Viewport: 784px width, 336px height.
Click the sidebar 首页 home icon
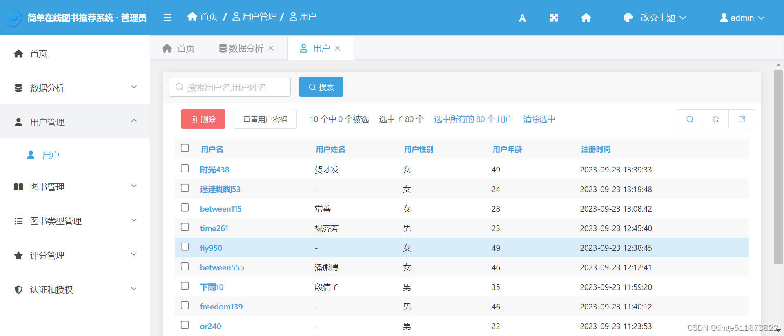pos(18,53)
